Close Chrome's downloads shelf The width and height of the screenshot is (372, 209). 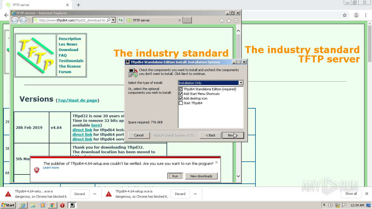point(366,194)
